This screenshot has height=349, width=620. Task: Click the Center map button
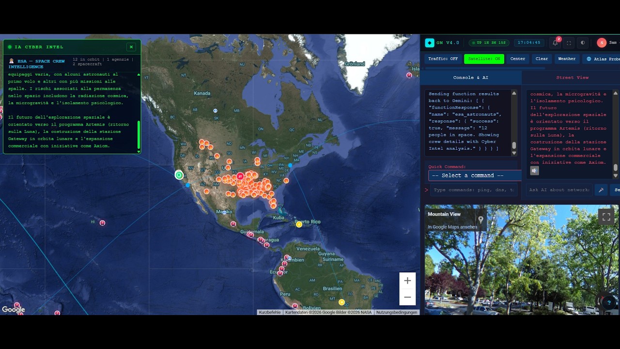point(518,59)
